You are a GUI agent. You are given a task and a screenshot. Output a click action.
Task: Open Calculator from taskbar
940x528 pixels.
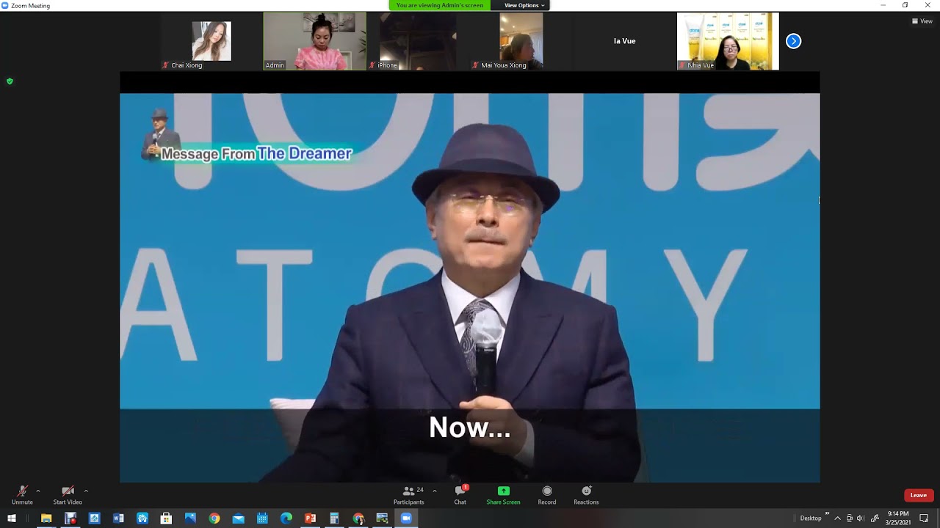pyautogui.click(x=334, y=518)
